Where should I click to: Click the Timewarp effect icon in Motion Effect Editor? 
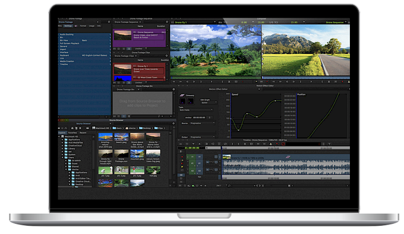[x=182, y=95]
